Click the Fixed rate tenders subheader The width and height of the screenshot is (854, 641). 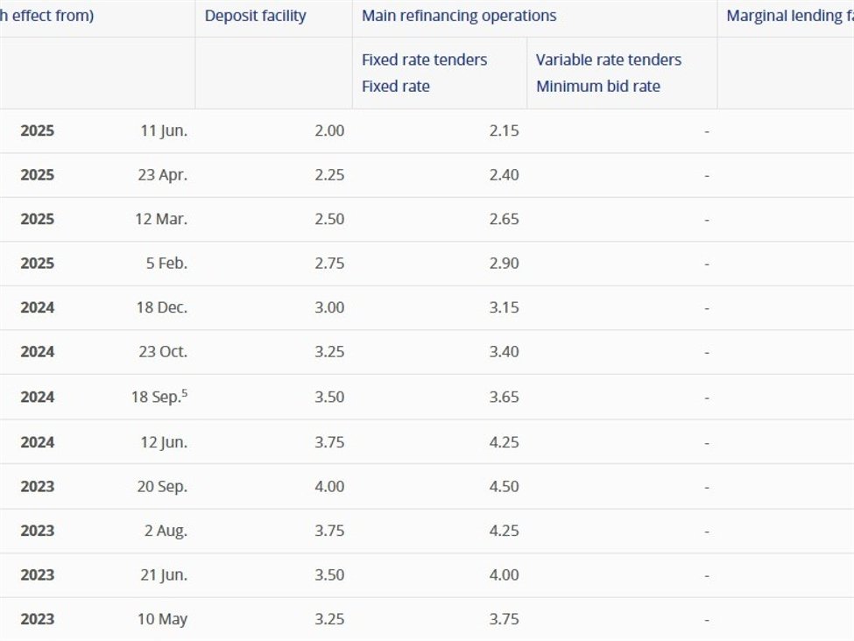425,60
